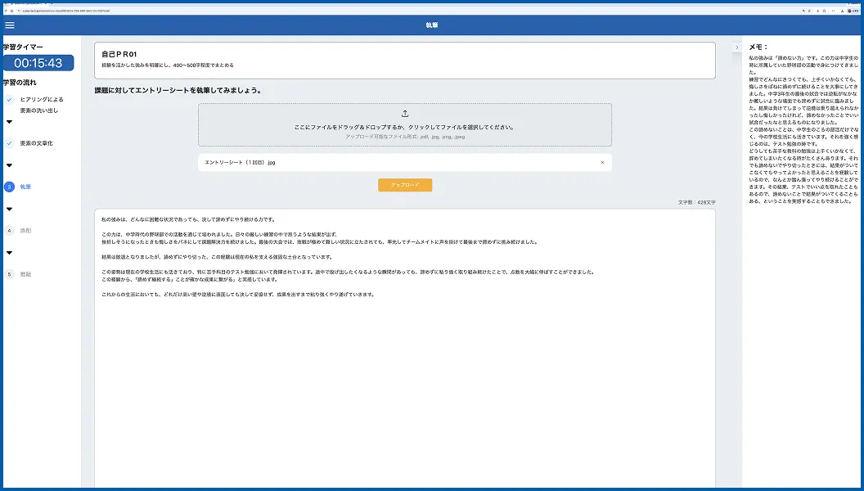864x491 pixels.
Task: Expand the arrow below ヒアリング step
Action: [x=9, y=122]
